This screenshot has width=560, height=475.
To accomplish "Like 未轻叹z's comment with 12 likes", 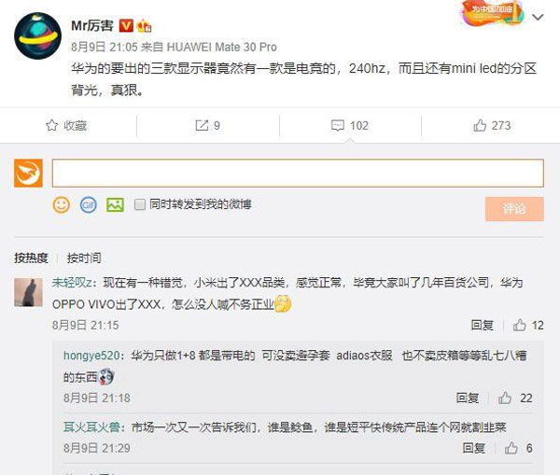I will 528,326.
